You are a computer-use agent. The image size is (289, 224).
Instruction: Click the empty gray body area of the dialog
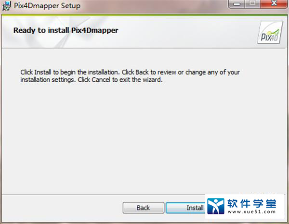coord(144,138)
